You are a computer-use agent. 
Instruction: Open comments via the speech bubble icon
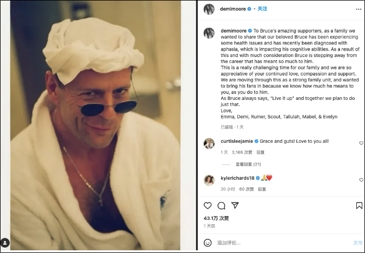(221, 206)
